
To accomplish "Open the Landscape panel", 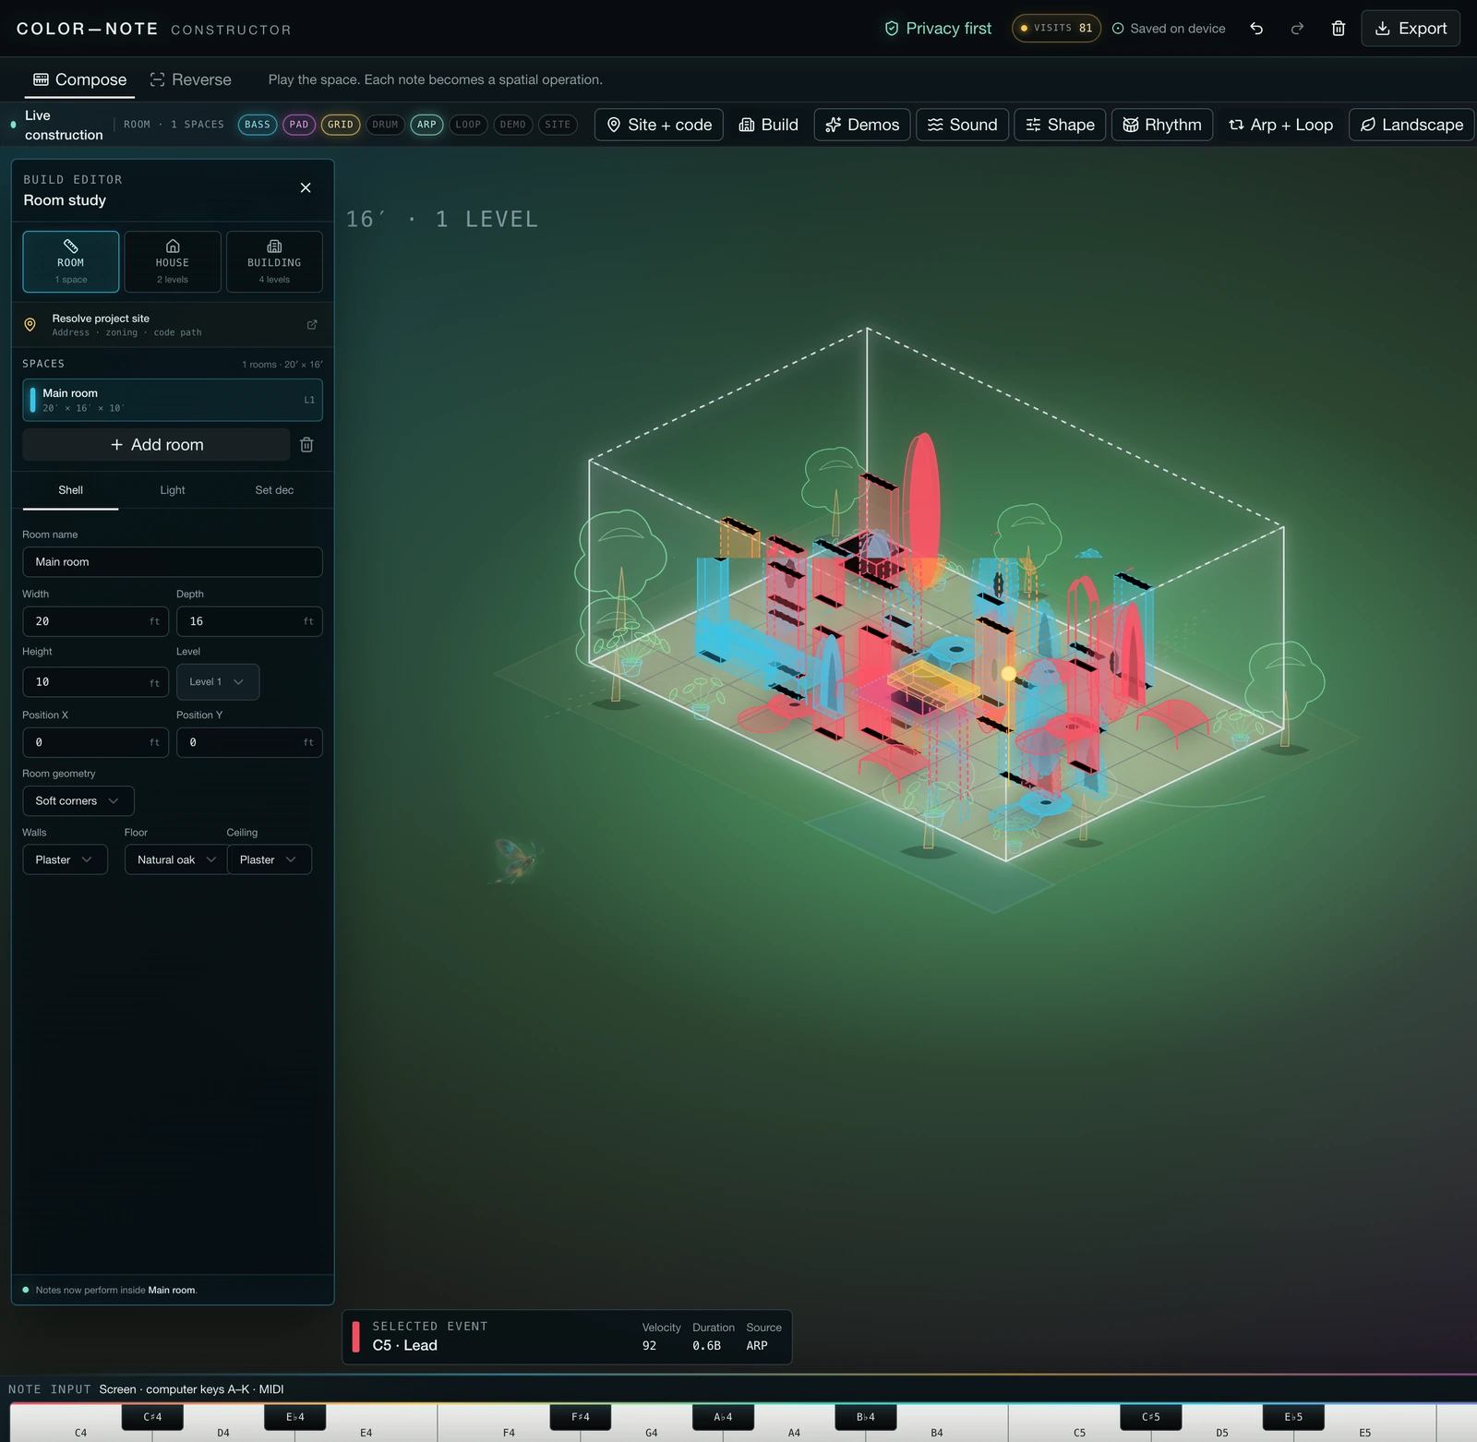I will click(1411, 125).
